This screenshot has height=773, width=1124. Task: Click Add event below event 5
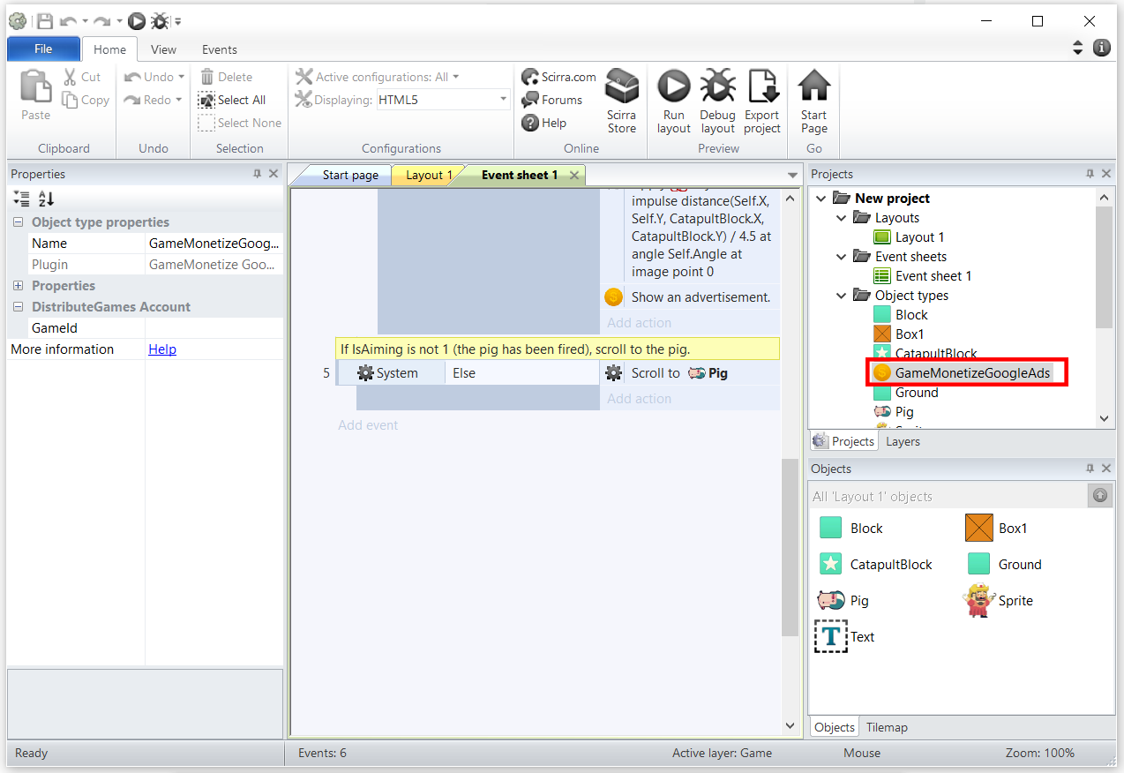pos(368,425)
